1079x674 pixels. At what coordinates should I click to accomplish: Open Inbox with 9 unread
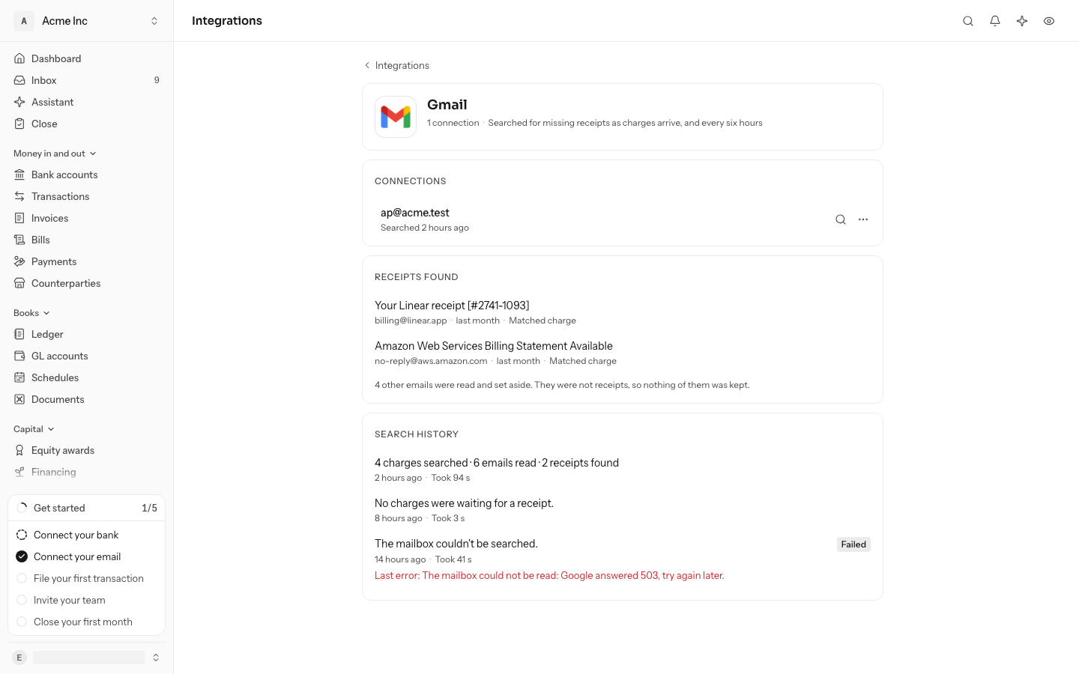(x=87, y=80)
